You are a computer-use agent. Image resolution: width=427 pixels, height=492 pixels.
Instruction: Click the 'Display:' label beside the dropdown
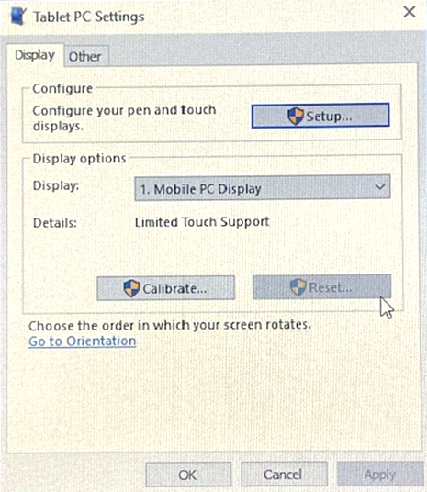(56, 185)
